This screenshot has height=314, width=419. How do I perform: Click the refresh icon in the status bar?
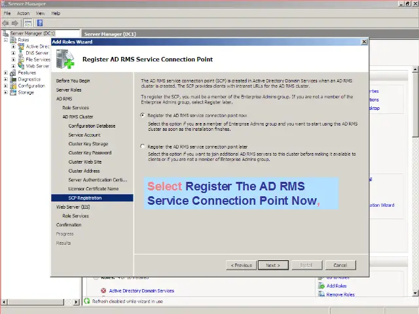click(87, 301)
